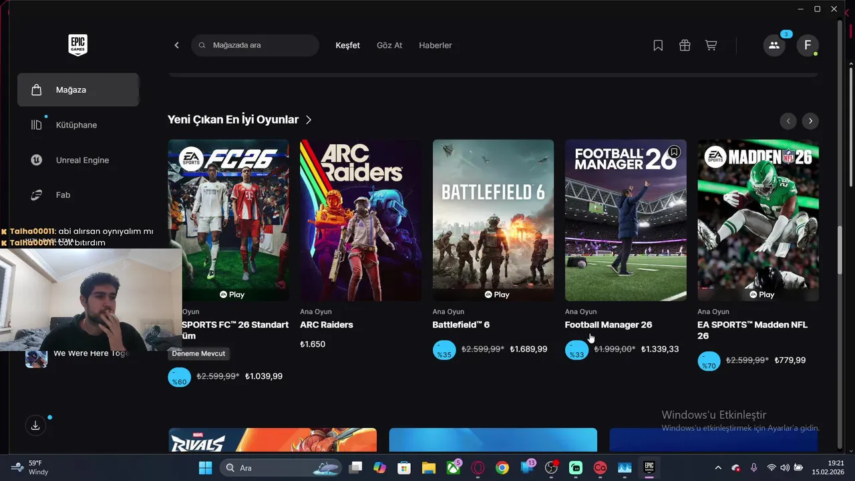Open the Marvel Rivals banner

273,440
